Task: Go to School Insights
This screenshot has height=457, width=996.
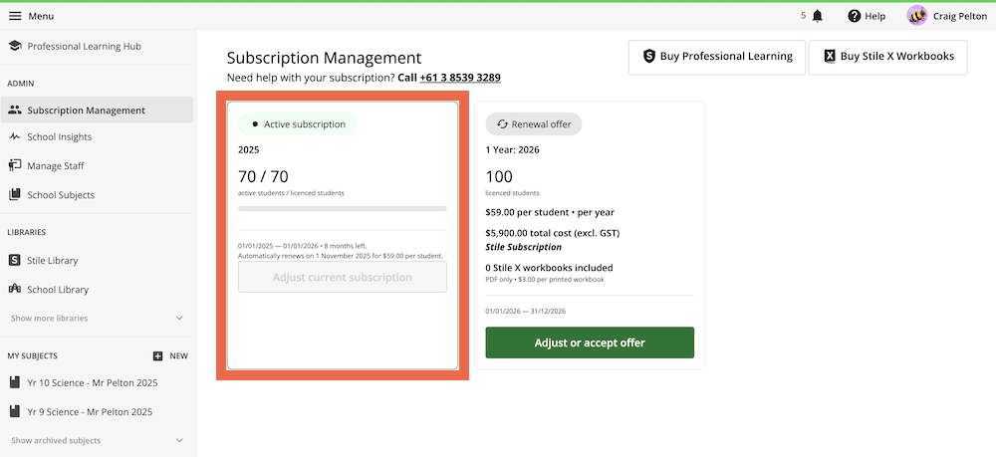Action: (98, 137)
